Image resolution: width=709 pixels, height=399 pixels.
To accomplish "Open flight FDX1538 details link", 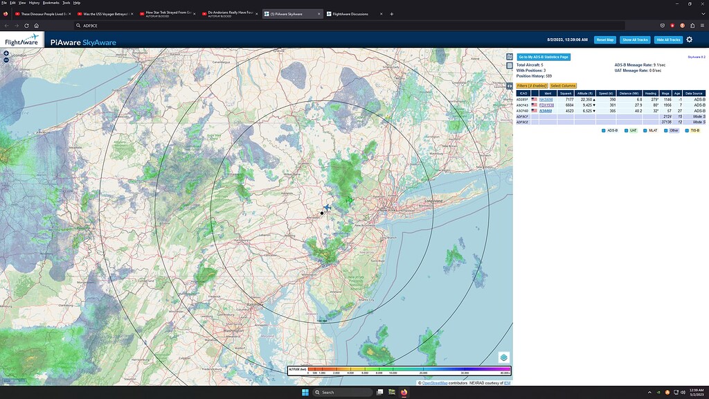I will coord(546,105).
